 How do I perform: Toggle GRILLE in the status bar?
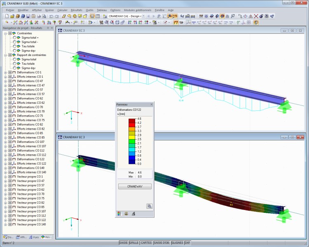(134, 242)
